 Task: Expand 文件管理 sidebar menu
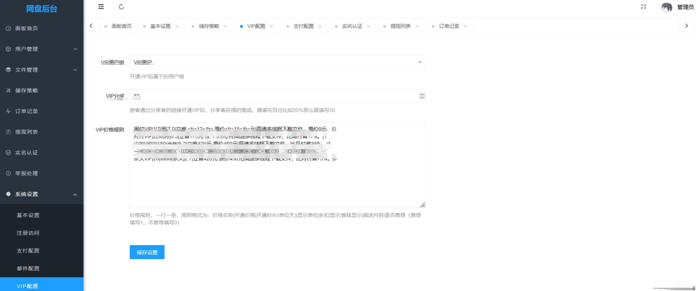(42, 70)
